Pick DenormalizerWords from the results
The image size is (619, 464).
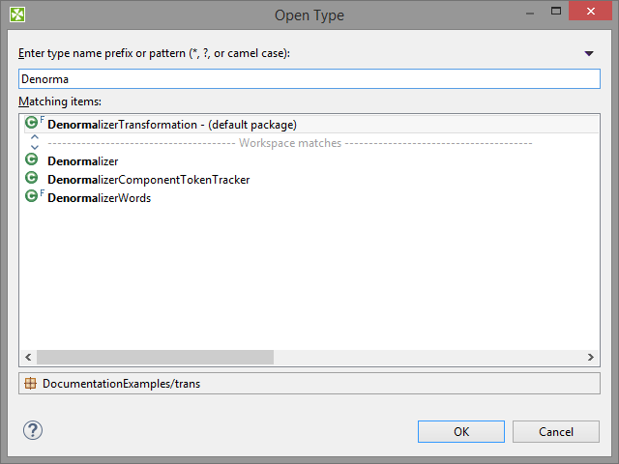(x=100, y=198)
